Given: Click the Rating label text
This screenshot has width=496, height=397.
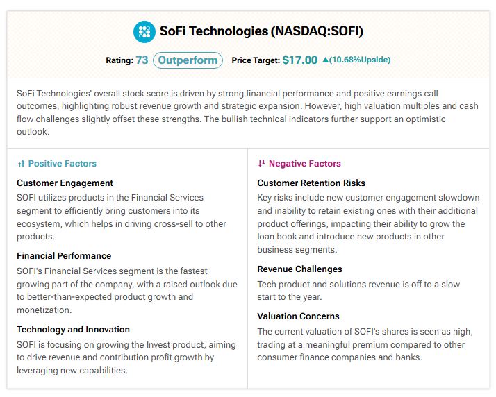Looking at the screenshot, I should tap(119, 60).
